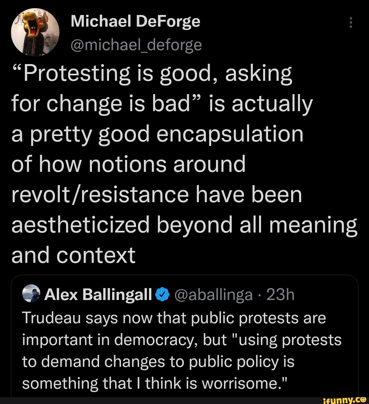Click the word "Protesting" in the tweet
This screenshot has height=404, width=369.
point(71,74)
